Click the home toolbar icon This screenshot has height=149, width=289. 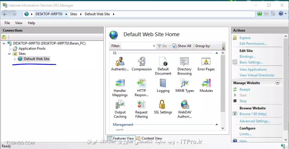(x=273, y=13)
